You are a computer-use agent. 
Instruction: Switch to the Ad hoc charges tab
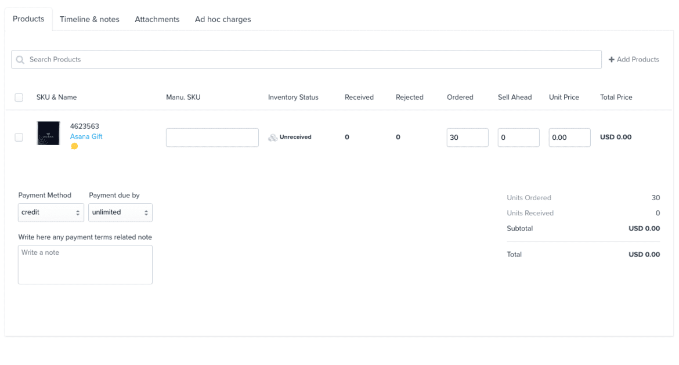[223, 20]
